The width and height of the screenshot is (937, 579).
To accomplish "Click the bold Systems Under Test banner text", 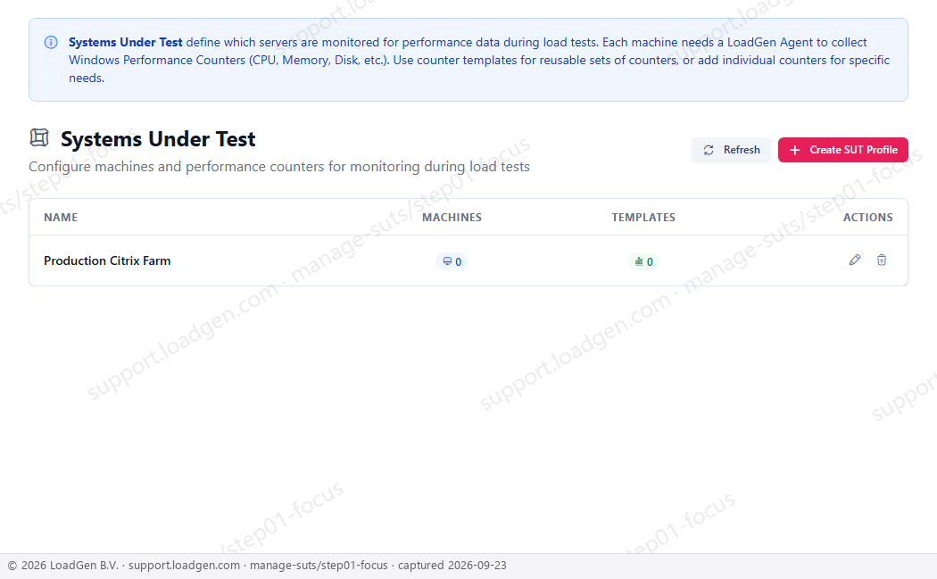I will (126, 43).
